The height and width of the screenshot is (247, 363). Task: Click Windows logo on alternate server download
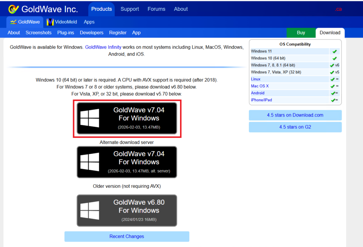pos(90,162)
